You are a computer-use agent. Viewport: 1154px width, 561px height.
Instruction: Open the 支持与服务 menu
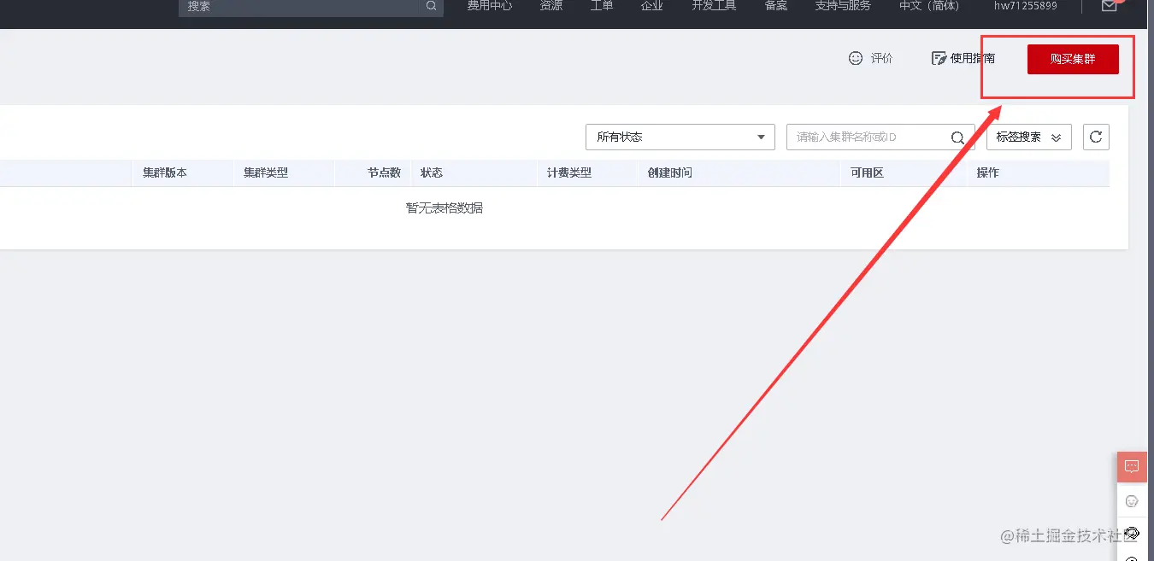[x=843, y=6]
